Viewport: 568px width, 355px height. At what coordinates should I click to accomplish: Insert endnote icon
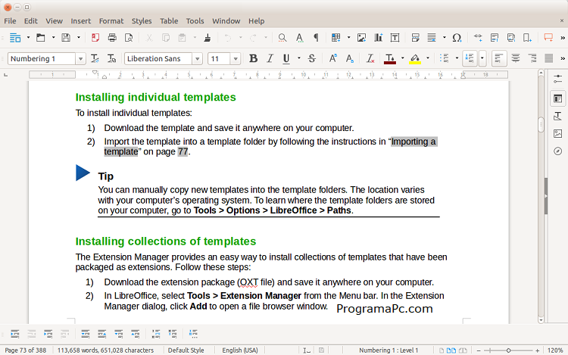click(511, 38)
